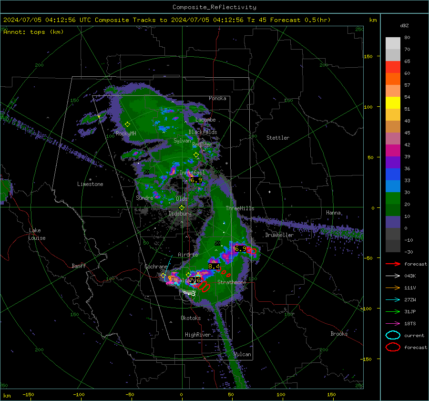Select the white 04DK arrow legend entry

tap(393, 276)
